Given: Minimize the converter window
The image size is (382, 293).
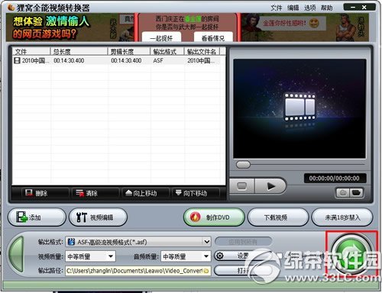Looking at the screenshot, I should coord(353,8).
